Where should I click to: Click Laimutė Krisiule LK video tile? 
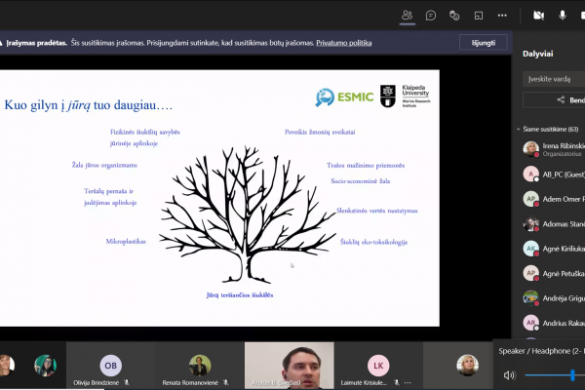tap(378, 366)
